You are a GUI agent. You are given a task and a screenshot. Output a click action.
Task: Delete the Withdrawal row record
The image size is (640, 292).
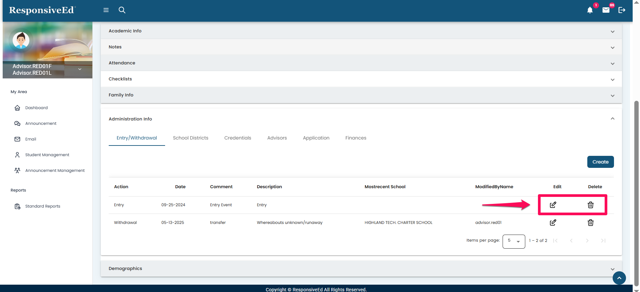[x=591, y=223]
